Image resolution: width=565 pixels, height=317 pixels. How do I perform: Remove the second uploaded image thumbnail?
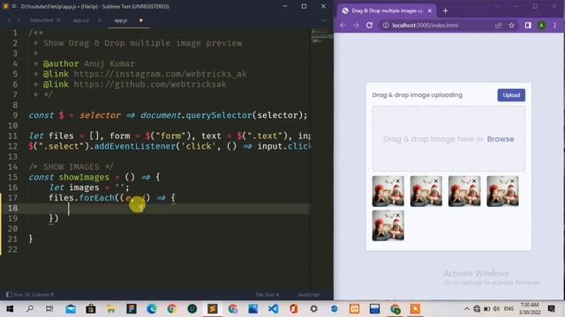[436, 181]
